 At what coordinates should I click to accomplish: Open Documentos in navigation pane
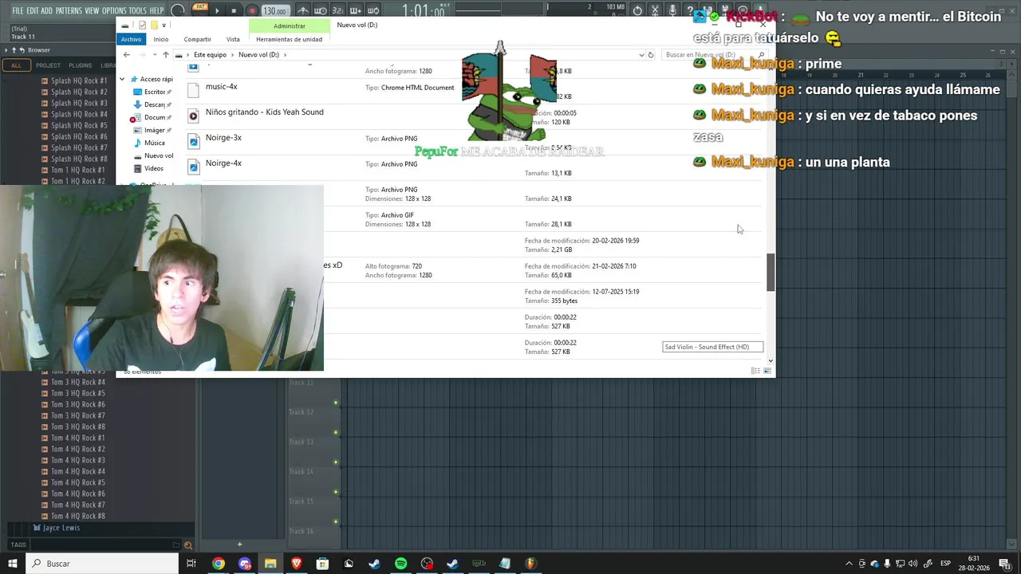point(153,117)
